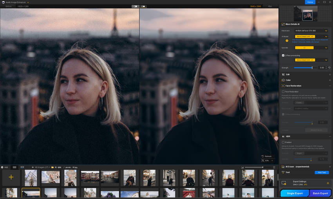
Task: Switch to grid thumbnail view icon
Action: (x=14, y=167)
